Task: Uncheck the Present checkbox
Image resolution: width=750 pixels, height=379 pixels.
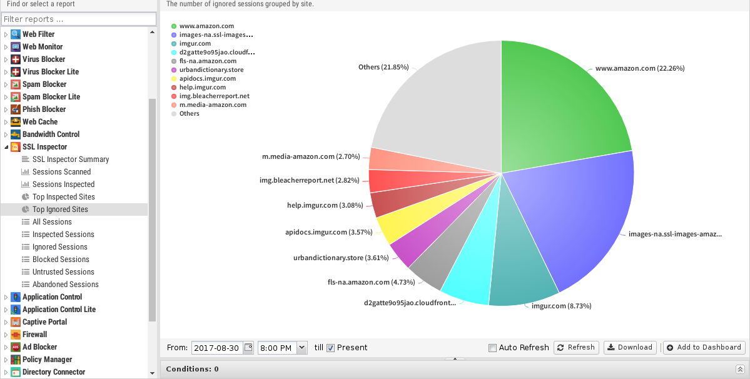Action: coord(331,348)
